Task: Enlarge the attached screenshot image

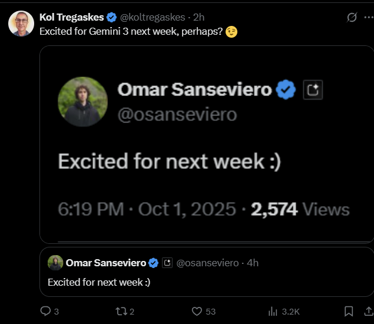Action: pyautogui.click(x=206, y=144)
